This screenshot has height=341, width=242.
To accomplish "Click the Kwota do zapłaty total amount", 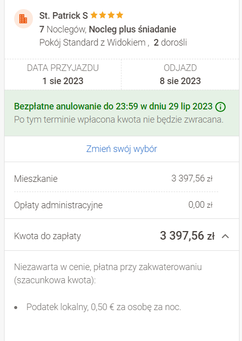I will (x=187, y=236).
